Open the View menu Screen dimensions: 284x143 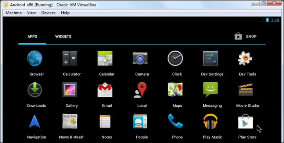[x=32, y=13]
